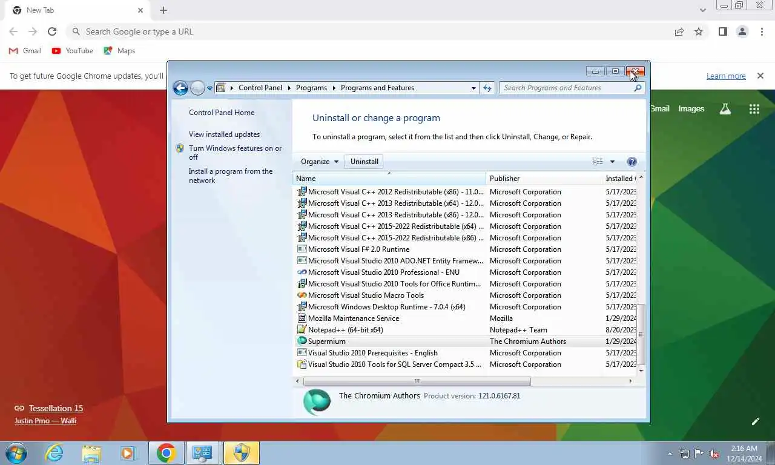Click the Supermium program icon in list
Screen dimensions: 775x465
coord(302,341)
